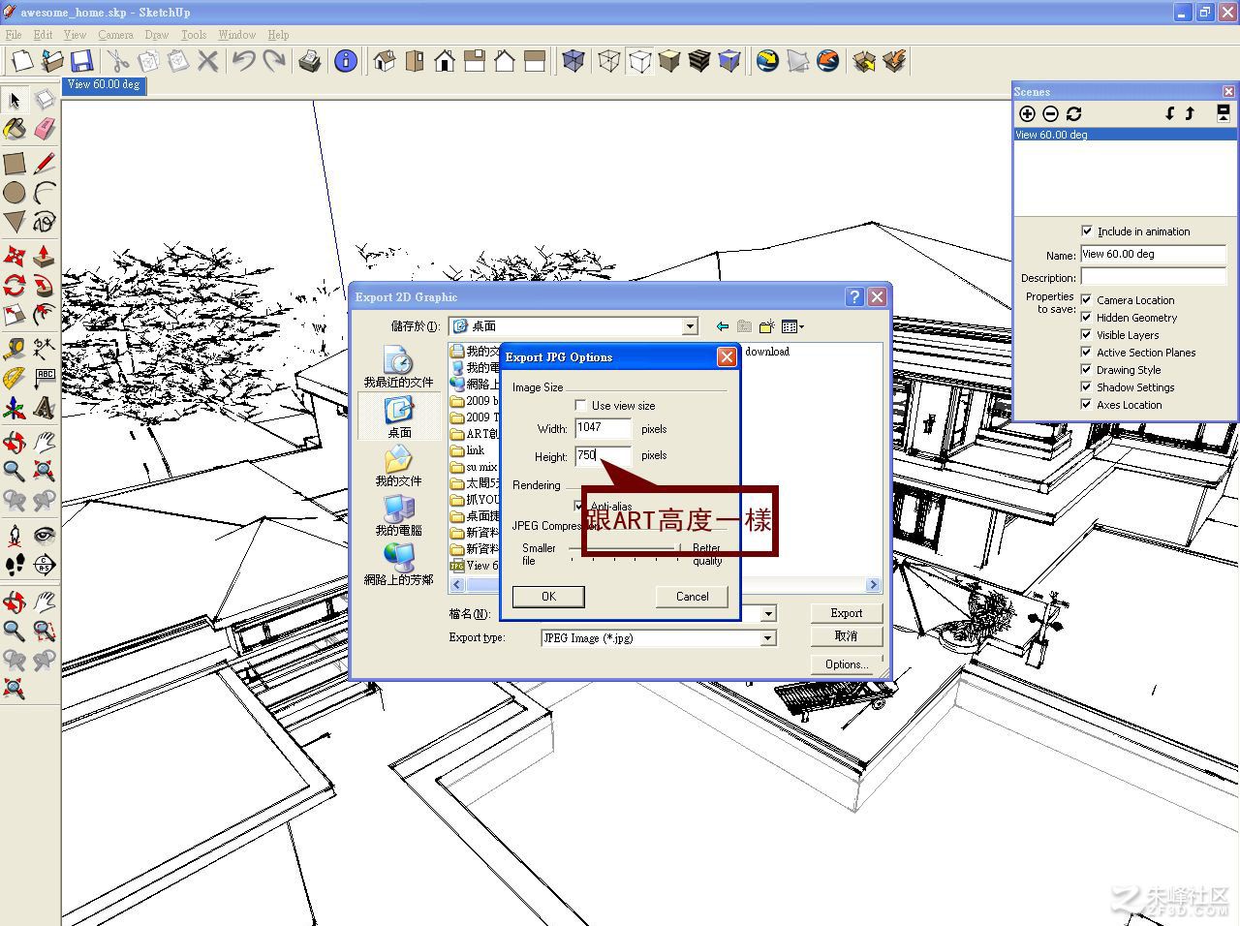Viewport: 1240px width, 926px height.
Task: Toggle Active Section Planes checkbox
Action: (x=1087, y=353)
